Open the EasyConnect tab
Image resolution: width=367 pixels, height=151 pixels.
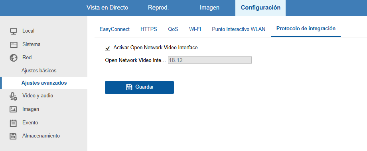pos(114,29)
